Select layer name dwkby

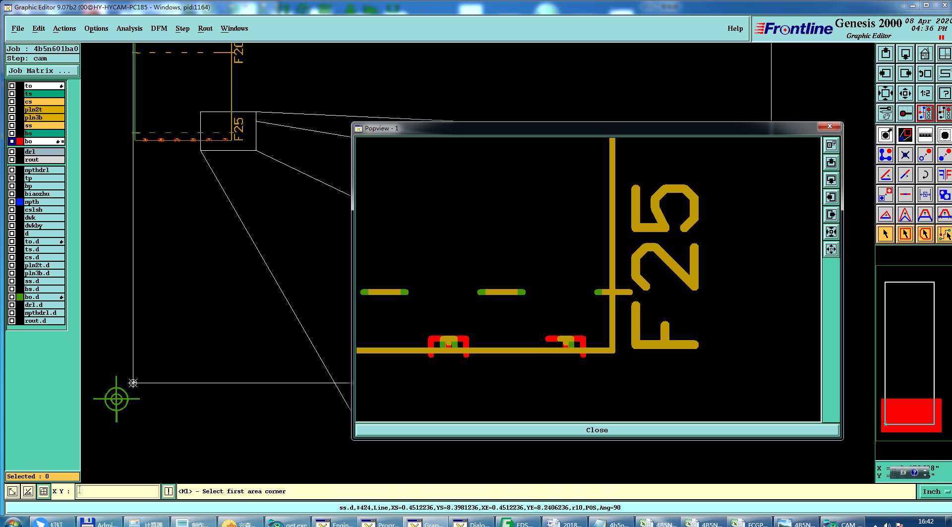(x=44, y=226)
